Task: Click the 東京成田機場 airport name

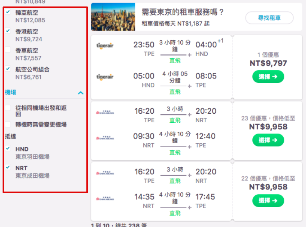Action: click(x=32, y=176)
